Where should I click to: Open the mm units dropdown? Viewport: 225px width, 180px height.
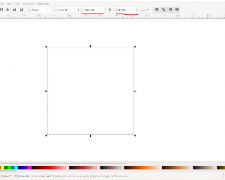point(145,10)
